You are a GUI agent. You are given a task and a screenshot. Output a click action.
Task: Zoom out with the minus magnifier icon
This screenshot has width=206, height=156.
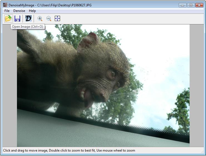pos(49,19)
